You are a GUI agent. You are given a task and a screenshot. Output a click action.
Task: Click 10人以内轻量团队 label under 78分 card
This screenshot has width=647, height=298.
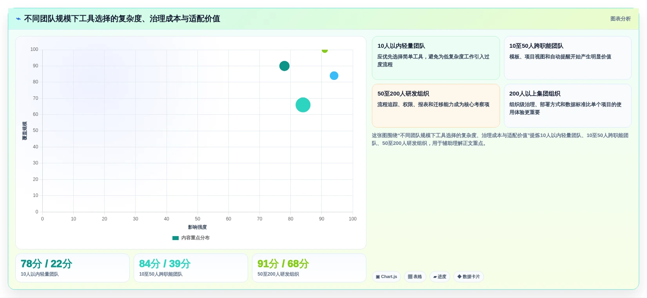40,274
